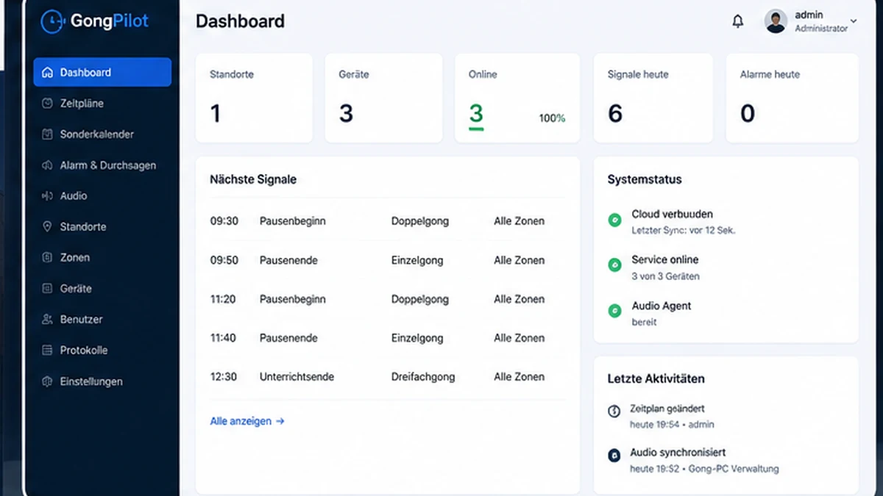Click the 3 von 3 Geräten text
This screenshot has width=883, height=496.
click(x=665, y=276)
